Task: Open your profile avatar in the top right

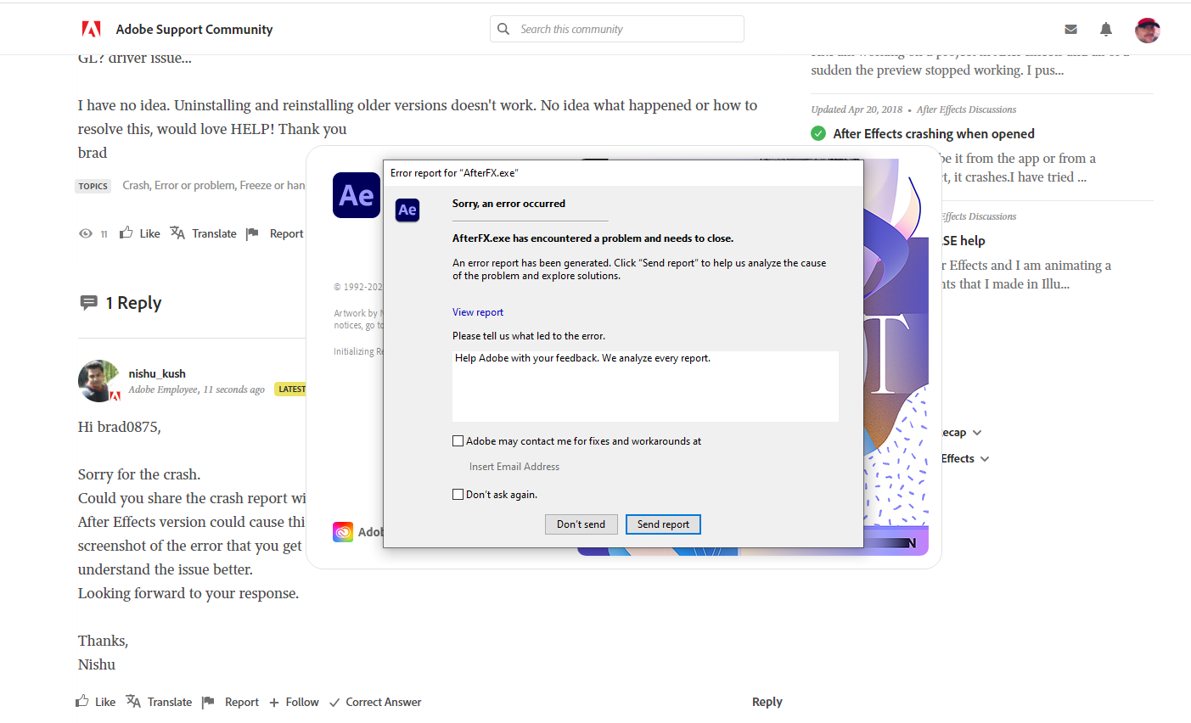Action: point(1147,31)
